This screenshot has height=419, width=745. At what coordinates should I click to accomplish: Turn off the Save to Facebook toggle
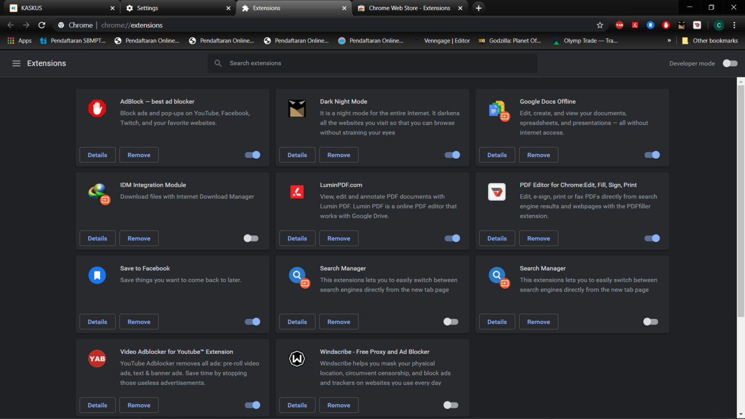(x=253, y=322)
